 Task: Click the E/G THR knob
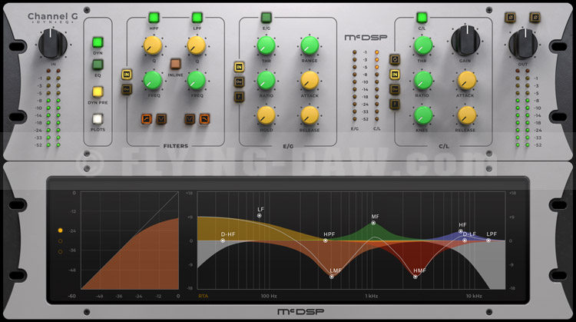(266, 45)
